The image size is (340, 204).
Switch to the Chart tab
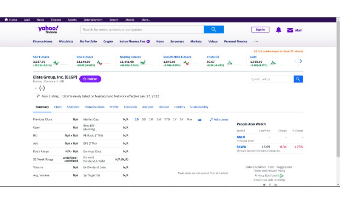(58, 107)
